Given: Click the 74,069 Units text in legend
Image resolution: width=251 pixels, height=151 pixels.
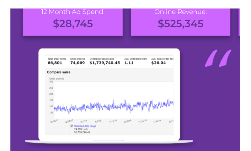Looking at the screenshot, I should point(81,129).
